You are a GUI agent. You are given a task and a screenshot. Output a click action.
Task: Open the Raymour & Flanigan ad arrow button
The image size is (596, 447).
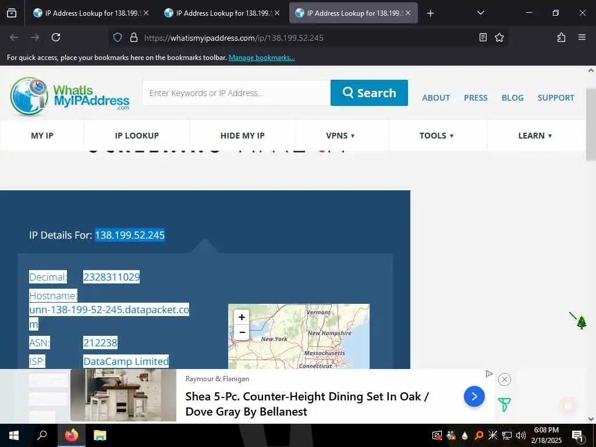point(474,396)
